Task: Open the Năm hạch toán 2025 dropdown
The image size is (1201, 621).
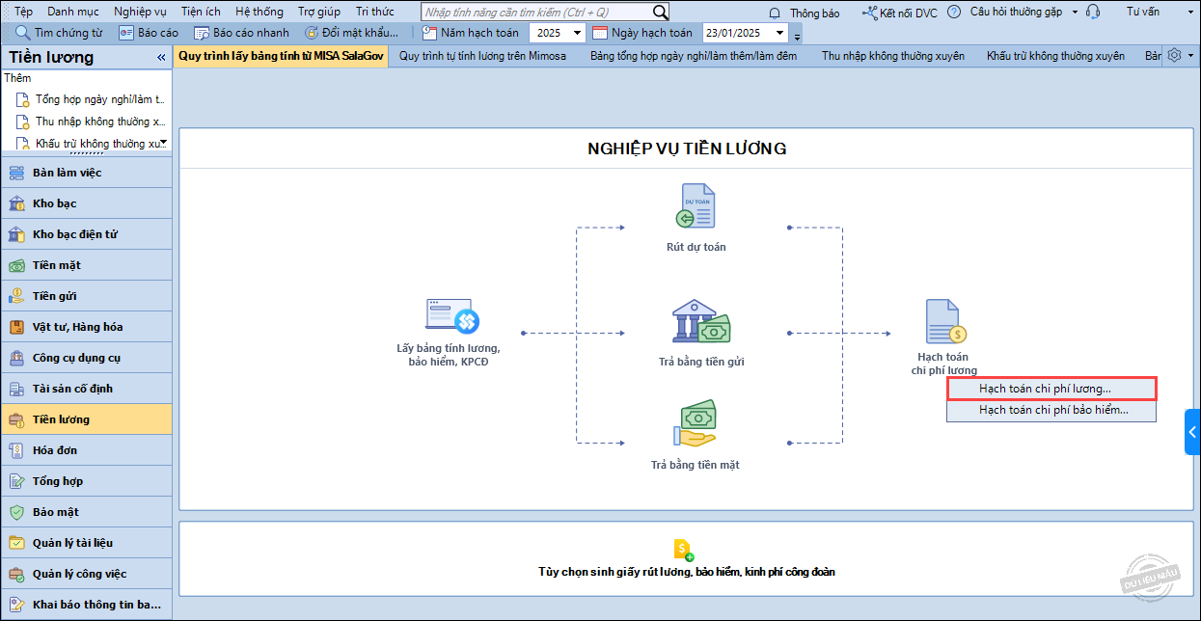Action: [577, 33]
